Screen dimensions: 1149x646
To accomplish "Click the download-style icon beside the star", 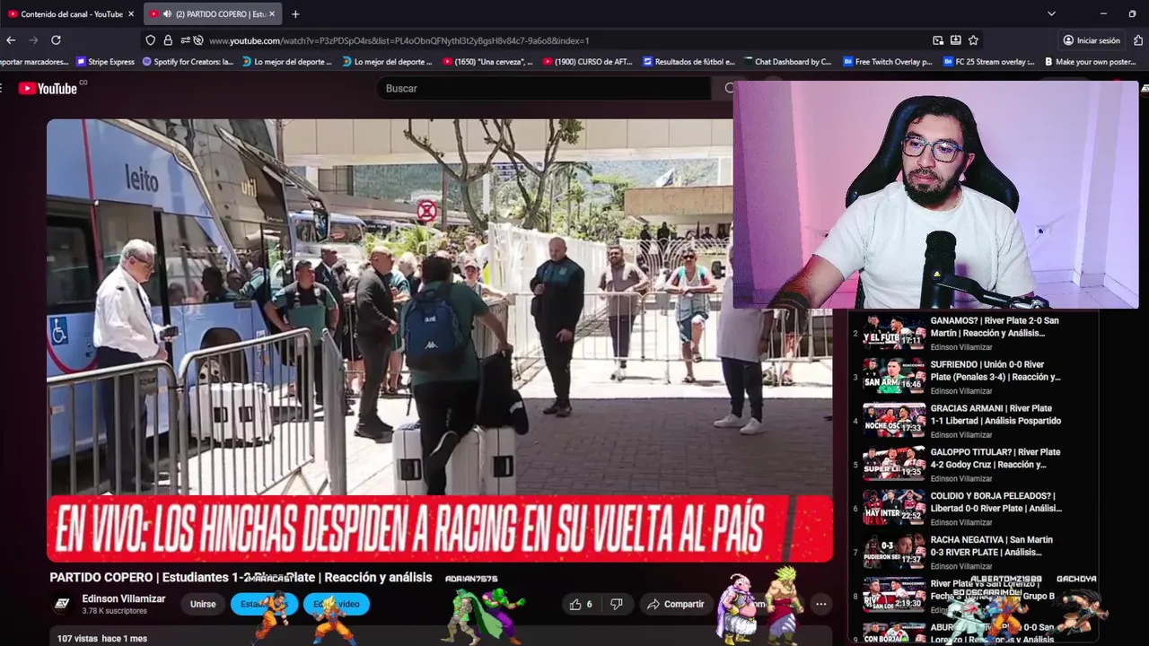I will (955, 40).
